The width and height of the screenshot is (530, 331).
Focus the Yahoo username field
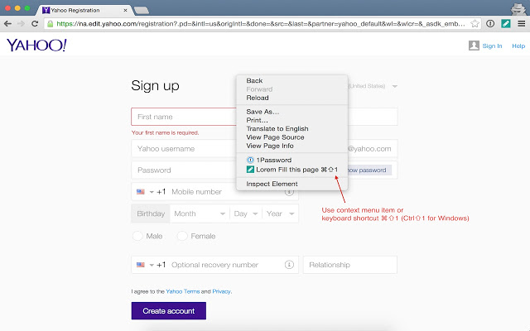tap(184, 149)
